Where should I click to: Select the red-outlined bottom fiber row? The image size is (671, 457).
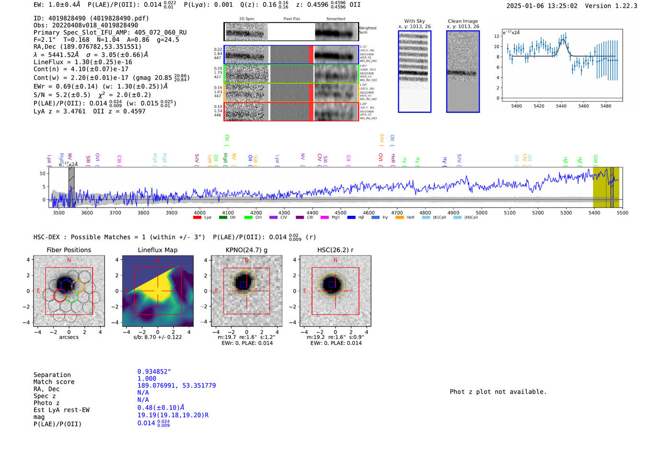pyautogui.click(x=291, y=111)
